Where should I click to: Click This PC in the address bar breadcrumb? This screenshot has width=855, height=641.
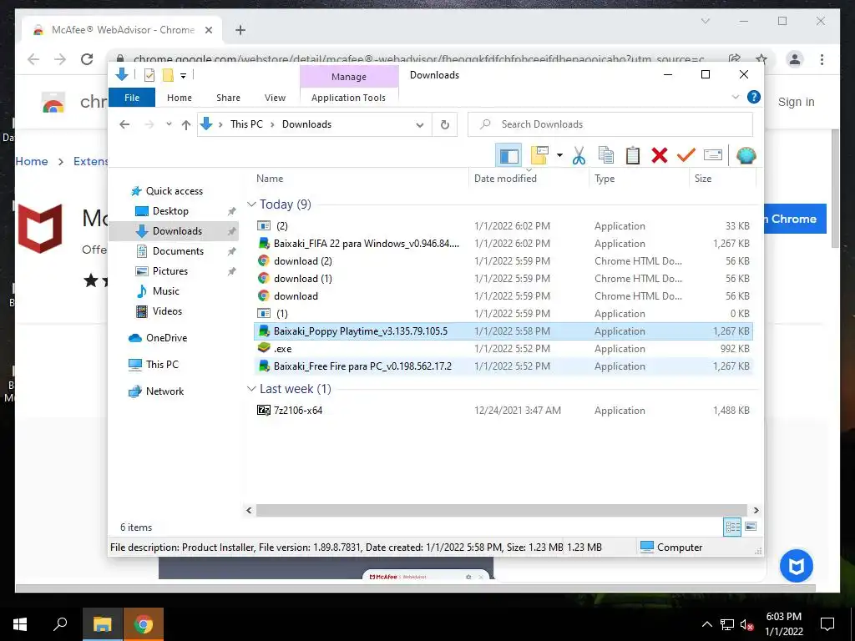pyautogui.click(x=246, y=124)
